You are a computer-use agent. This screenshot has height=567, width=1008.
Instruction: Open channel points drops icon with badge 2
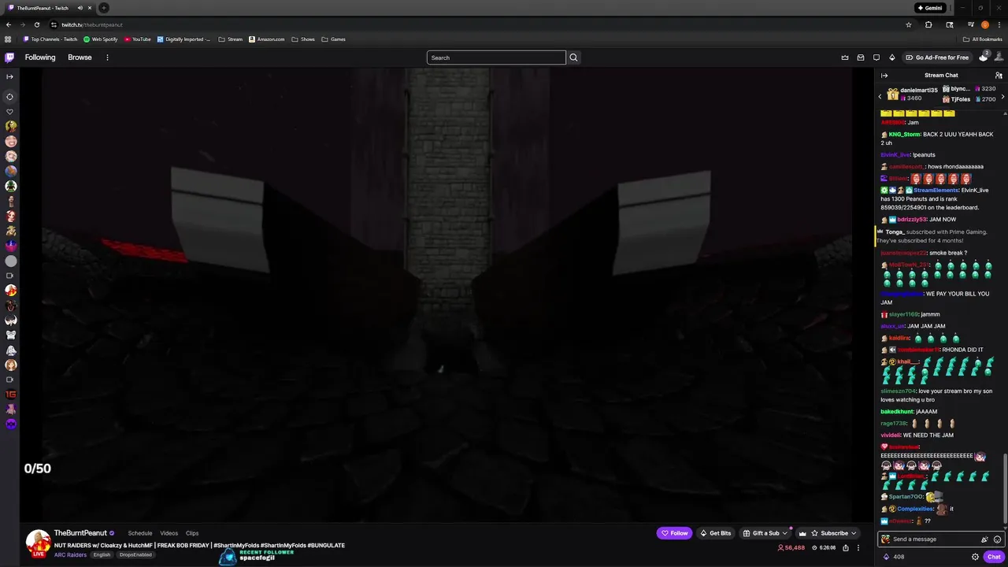[984, 57]
